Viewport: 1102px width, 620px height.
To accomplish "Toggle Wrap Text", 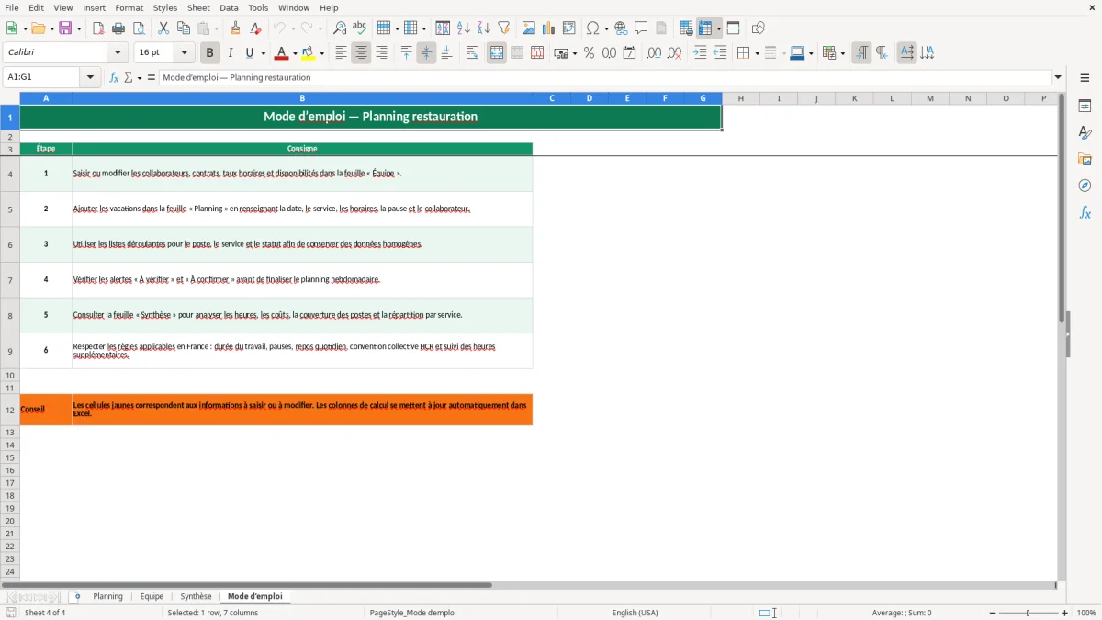I will [472, 53].
